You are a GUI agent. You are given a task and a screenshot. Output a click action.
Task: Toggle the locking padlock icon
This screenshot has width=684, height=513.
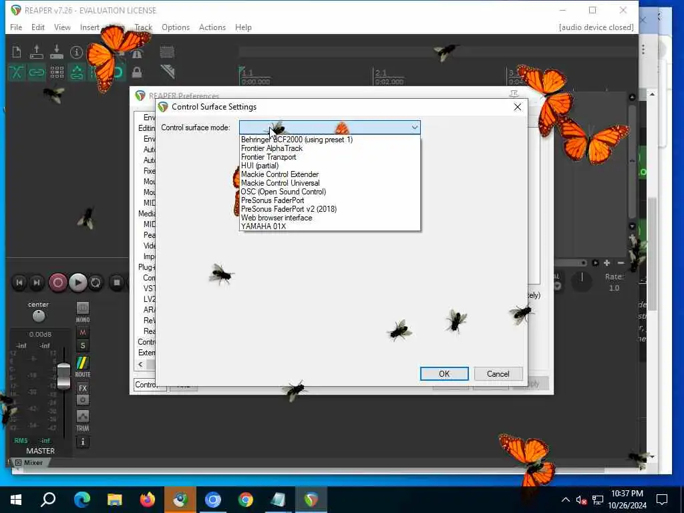click(137, 72)
